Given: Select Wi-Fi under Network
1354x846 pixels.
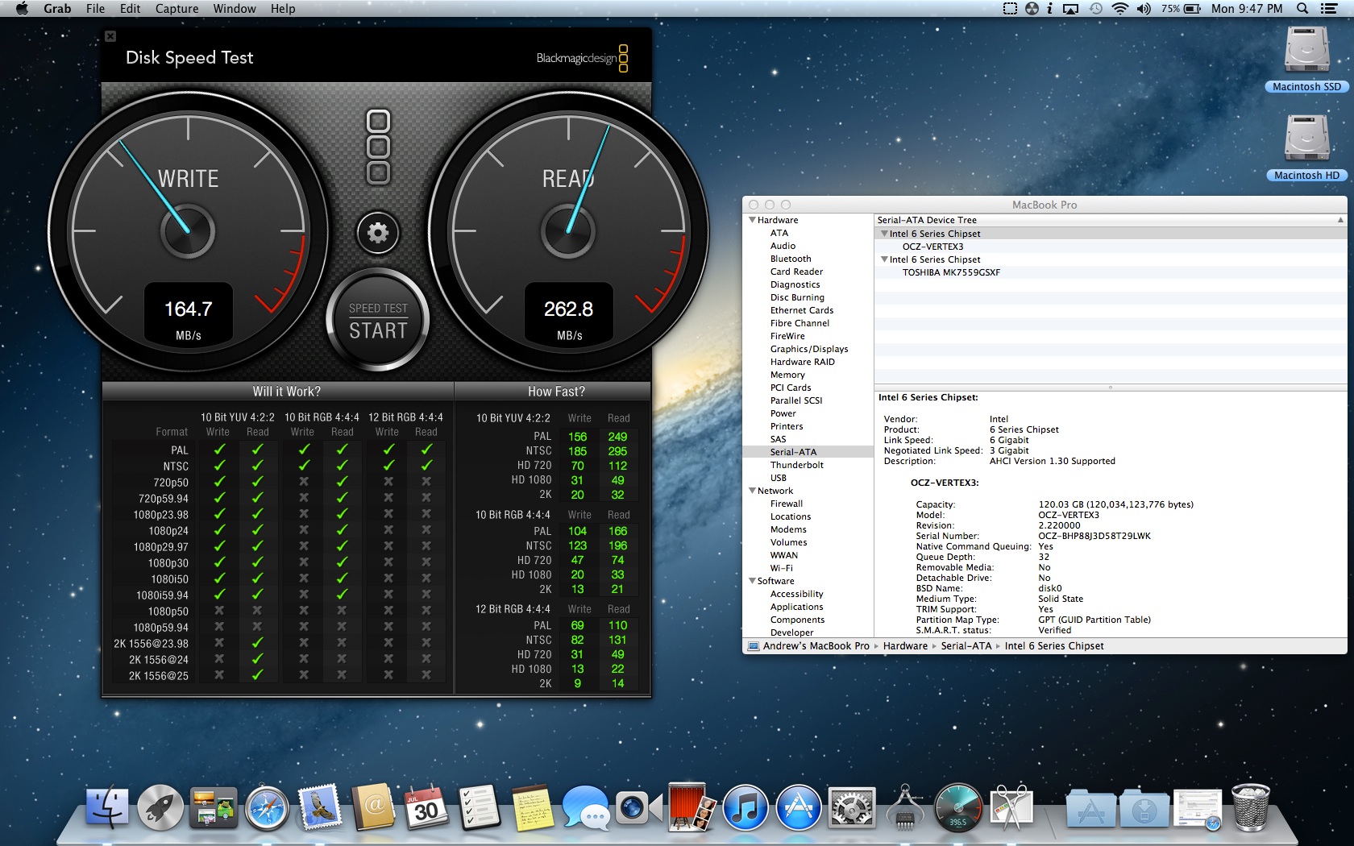Looking at the screenshot, I should click(x=782, y=568).
